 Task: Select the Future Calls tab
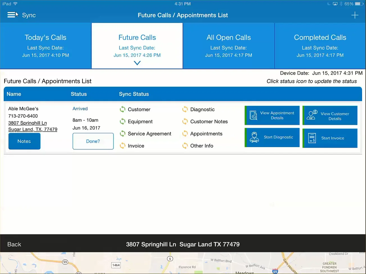click(137, 46)
